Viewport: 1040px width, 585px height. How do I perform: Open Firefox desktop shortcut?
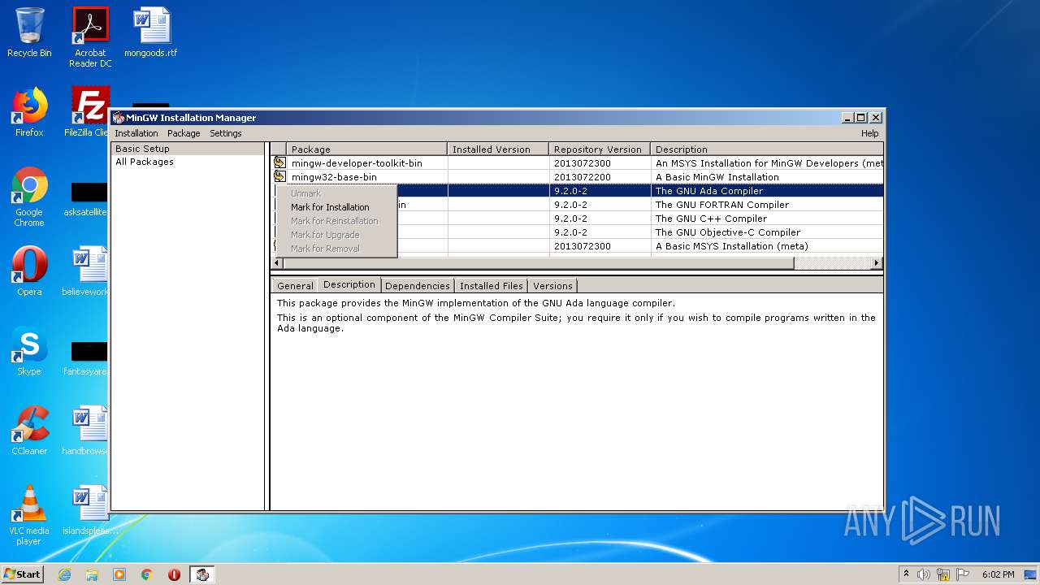tap(29, 112)
